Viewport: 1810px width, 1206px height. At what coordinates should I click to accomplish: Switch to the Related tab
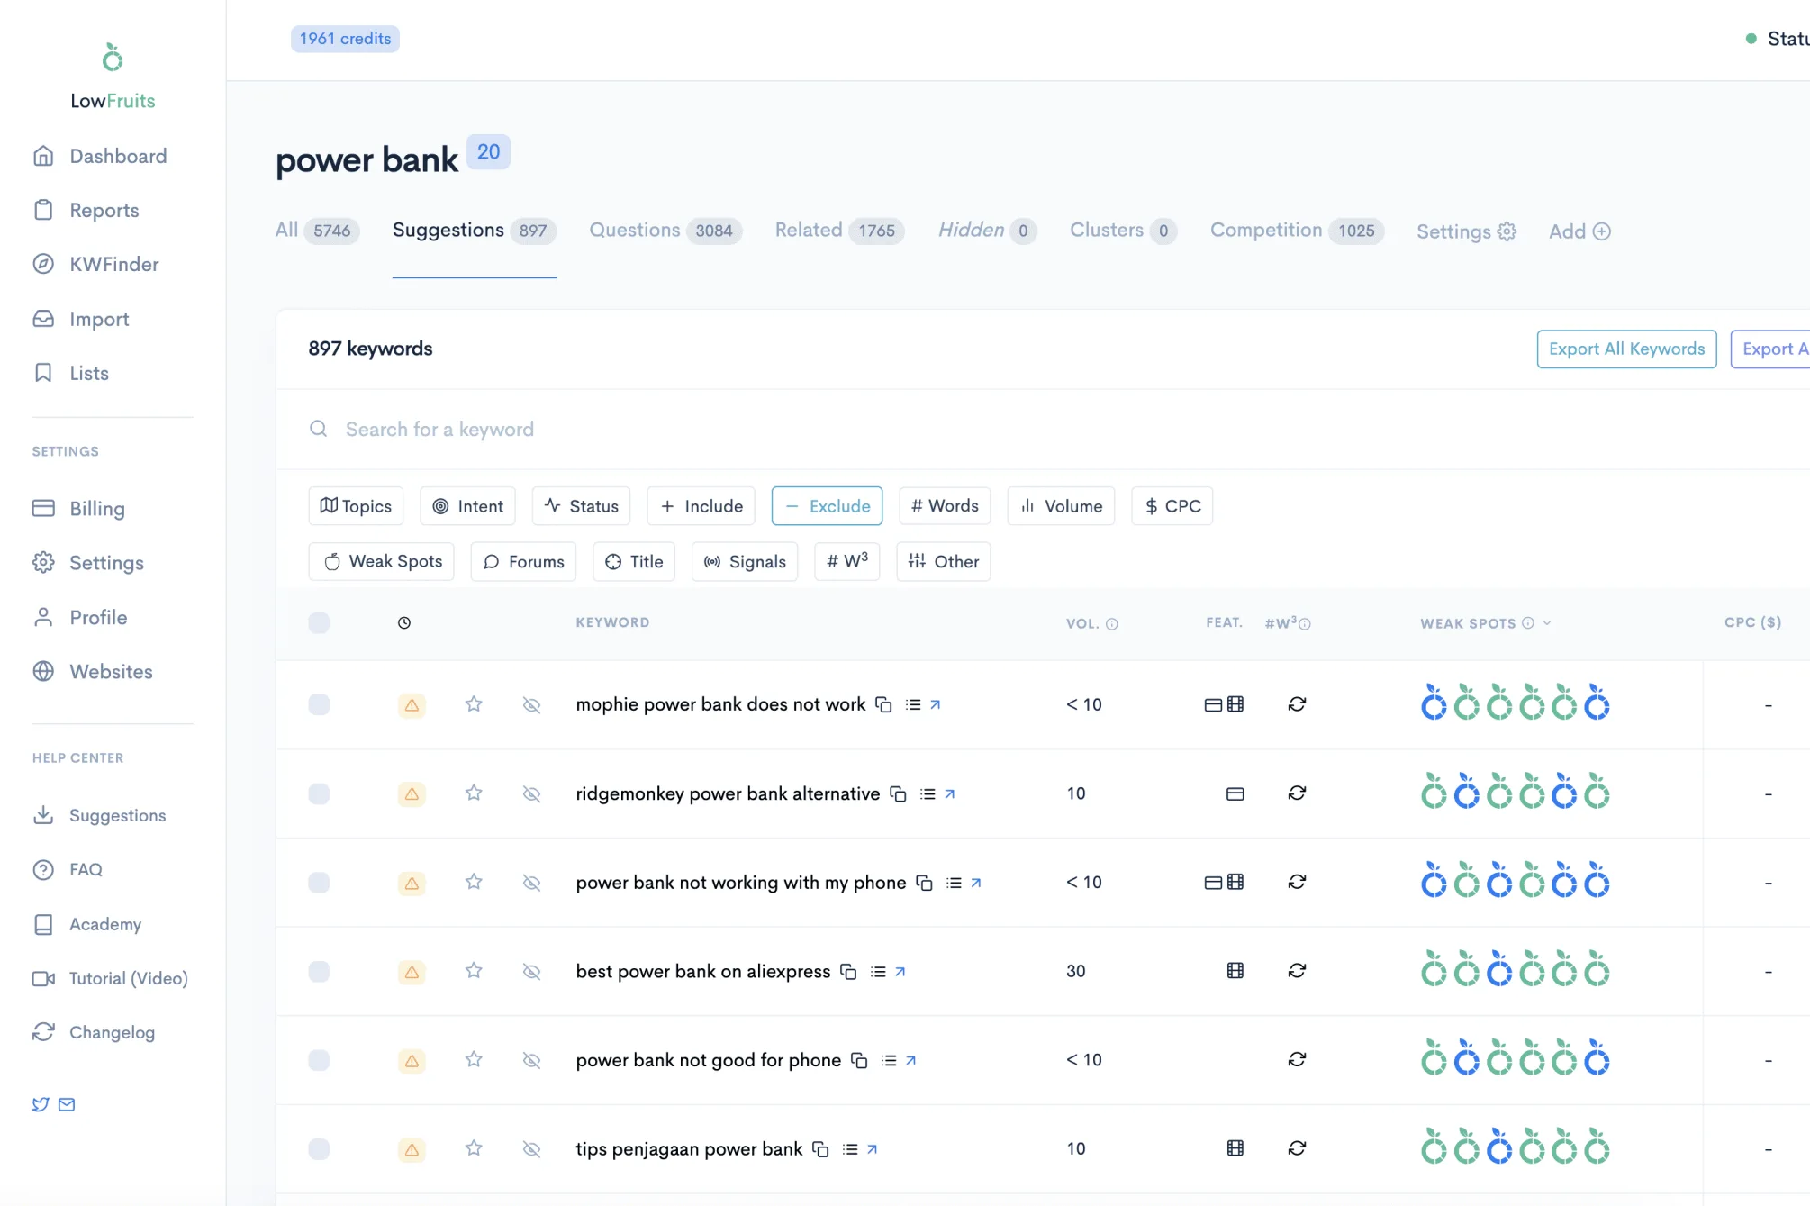click(839, 231)
